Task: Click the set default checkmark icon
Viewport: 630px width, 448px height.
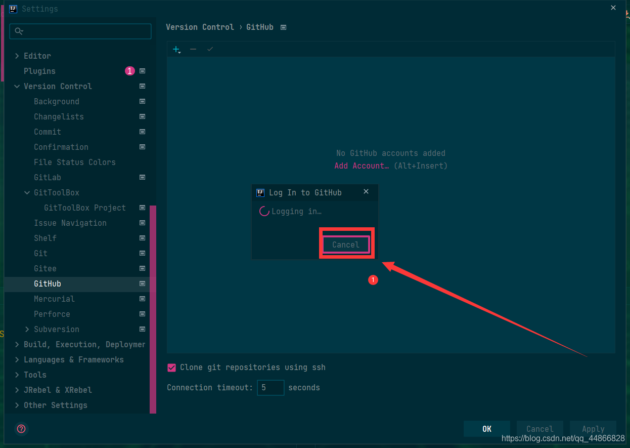Action: 210,49
